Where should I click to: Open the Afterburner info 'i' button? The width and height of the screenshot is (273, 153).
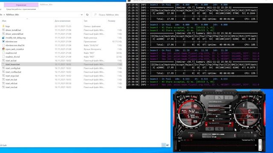pyautogui.click(x=229, y=97)
